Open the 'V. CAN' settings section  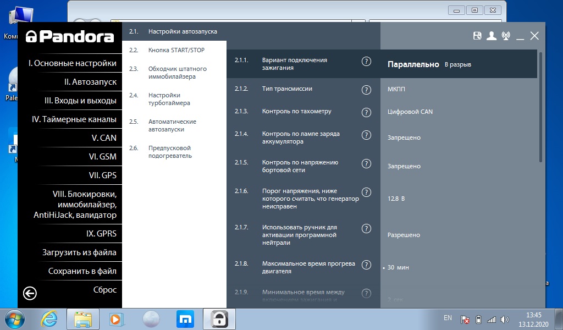[x=104, y=138]
